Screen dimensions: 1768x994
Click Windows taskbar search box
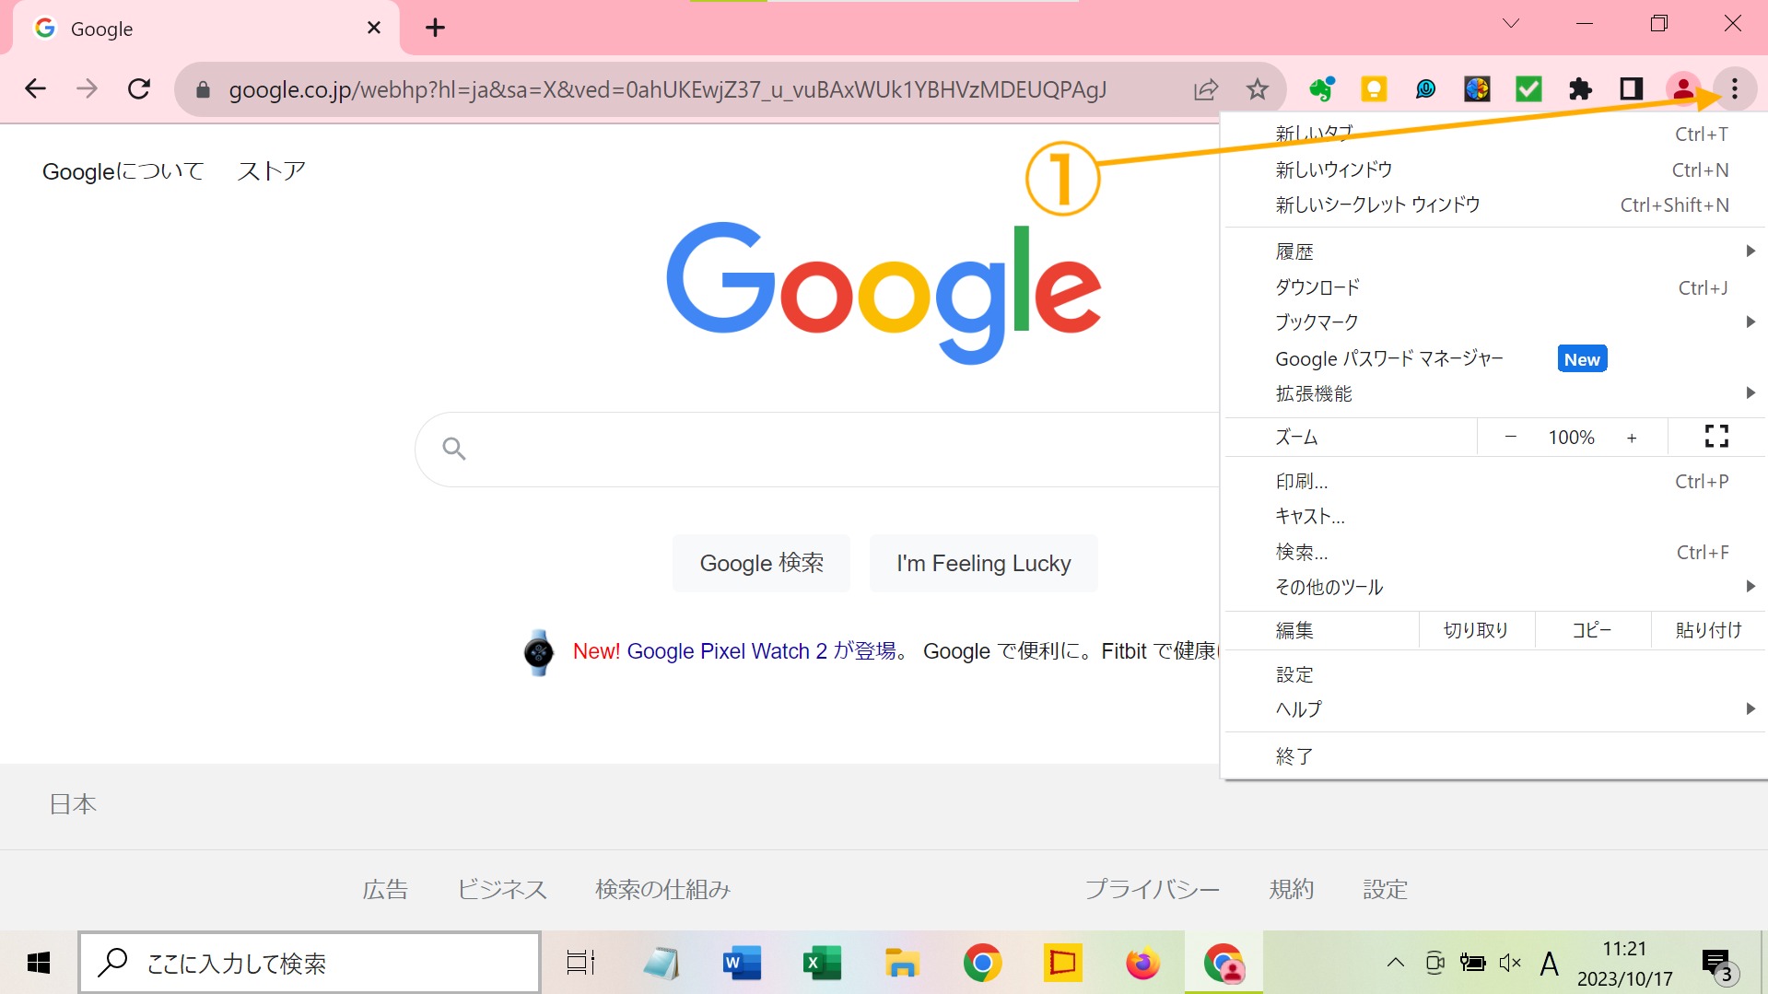pos(310,963)
